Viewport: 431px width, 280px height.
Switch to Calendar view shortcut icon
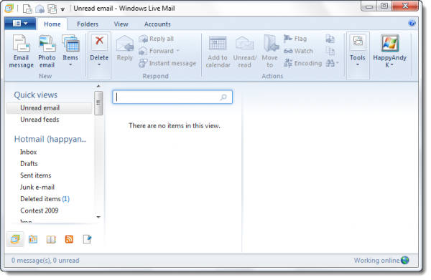click(33, 239)
